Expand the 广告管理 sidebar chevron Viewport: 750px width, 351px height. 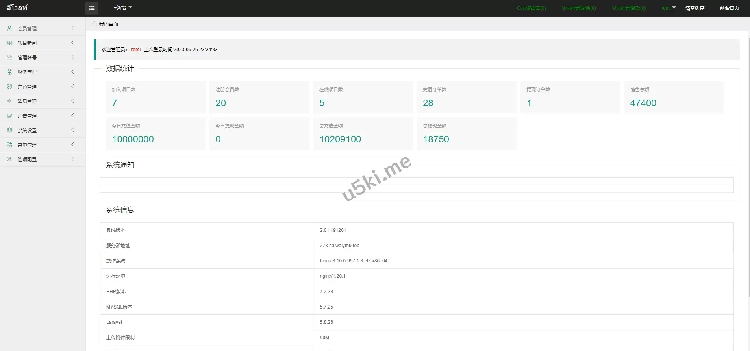(x=72, y=116)
